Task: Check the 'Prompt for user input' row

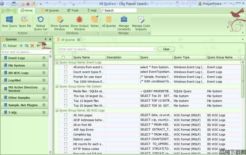Action: pyautogui.click(x=66, y=77)
